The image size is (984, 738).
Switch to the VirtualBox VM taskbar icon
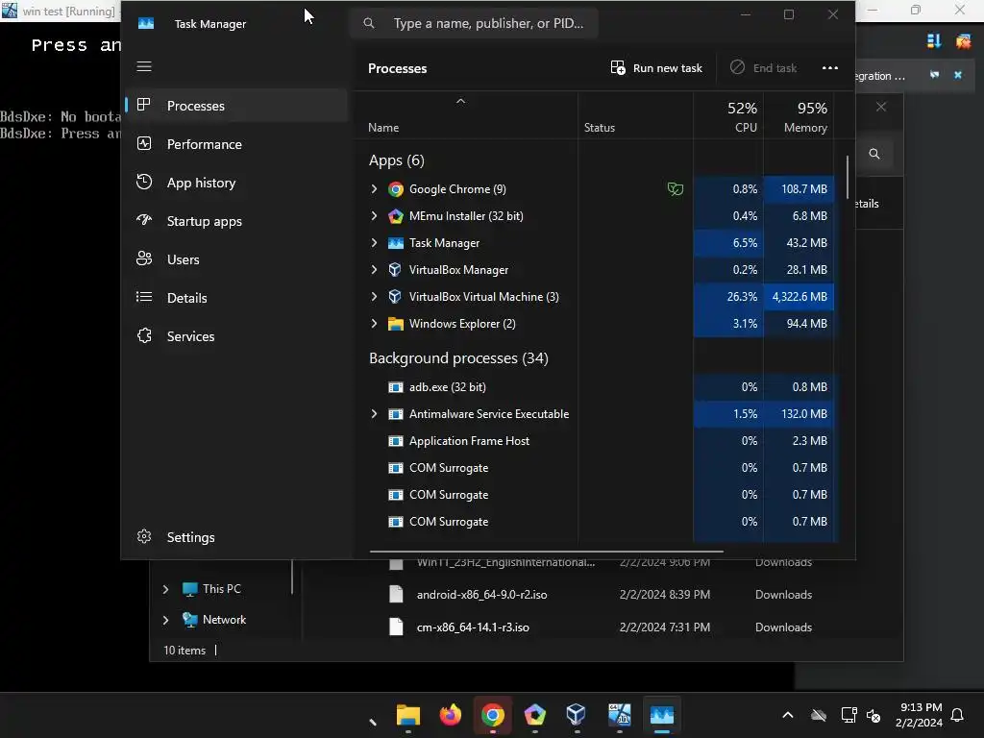coord(620,715)
